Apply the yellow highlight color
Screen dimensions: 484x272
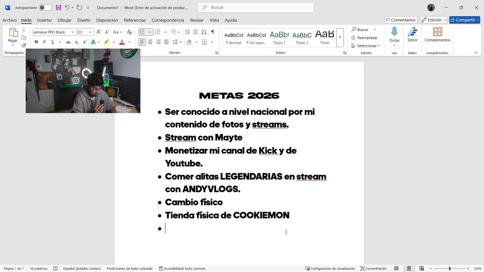(107, 42)
